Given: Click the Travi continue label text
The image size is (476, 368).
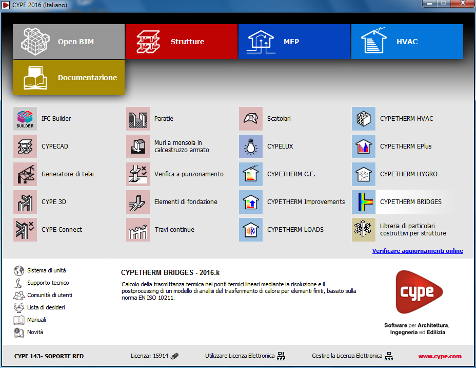Looking at the screenshot, I should pos(174,230).
